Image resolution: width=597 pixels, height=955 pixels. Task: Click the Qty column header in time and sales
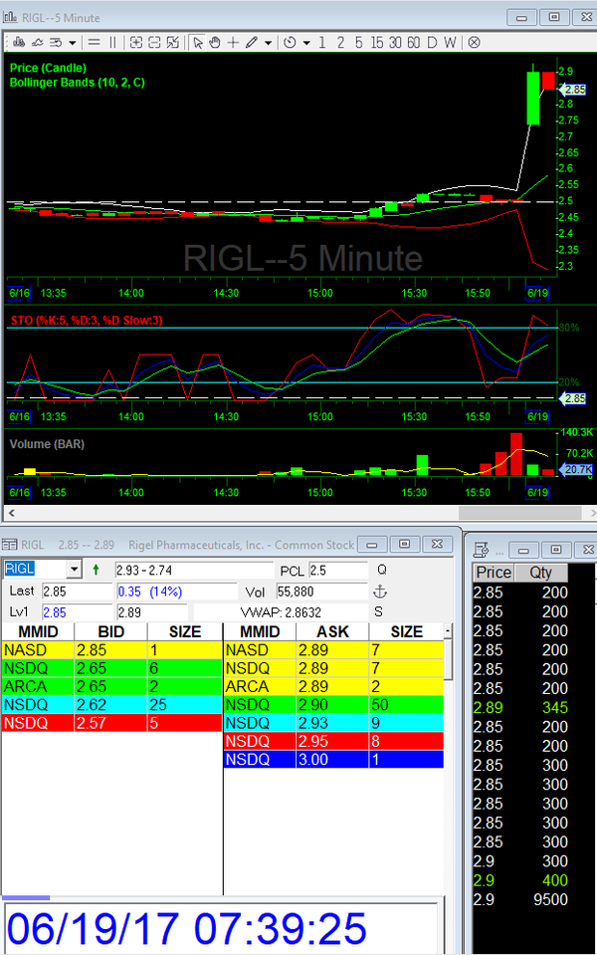point(540,573)
